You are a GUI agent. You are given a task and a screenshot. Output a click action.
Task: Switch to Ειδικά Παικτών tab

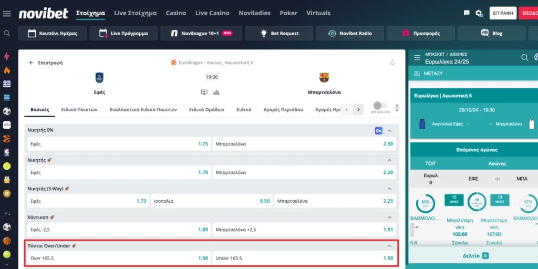[x=79, y=110]
